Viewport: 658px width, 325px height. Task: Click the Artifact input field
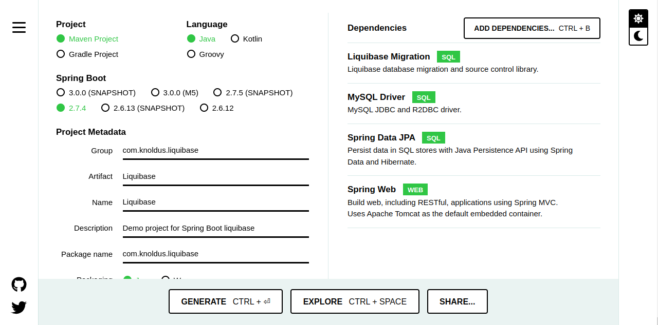coord(215,176)
